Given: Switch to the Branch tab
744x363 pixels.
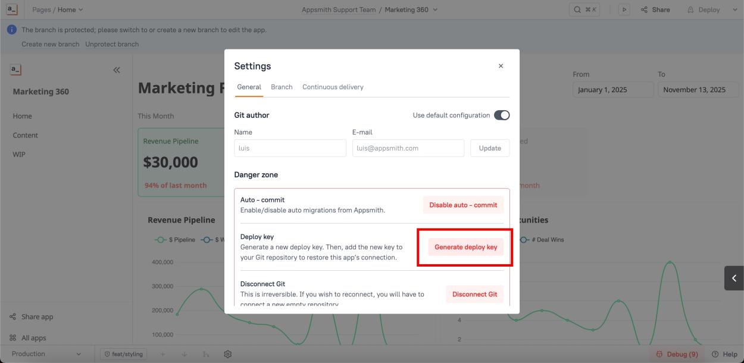Looking at the screenshot, I should tap(282, 86).
